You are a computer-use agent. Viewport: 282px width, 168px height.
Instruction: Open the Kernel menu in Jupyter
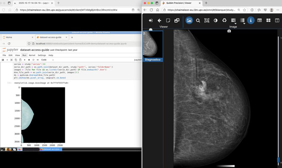pyautogui.click(x=32, y=55)
